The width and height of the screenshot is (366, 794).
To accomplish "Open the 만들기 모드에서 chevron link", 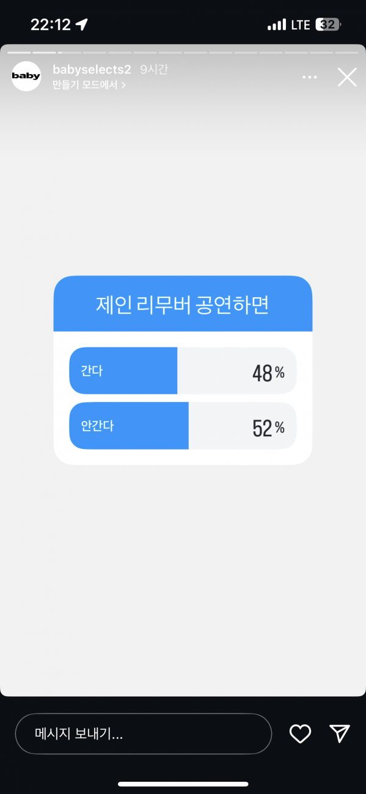I will tap(89, 85).
